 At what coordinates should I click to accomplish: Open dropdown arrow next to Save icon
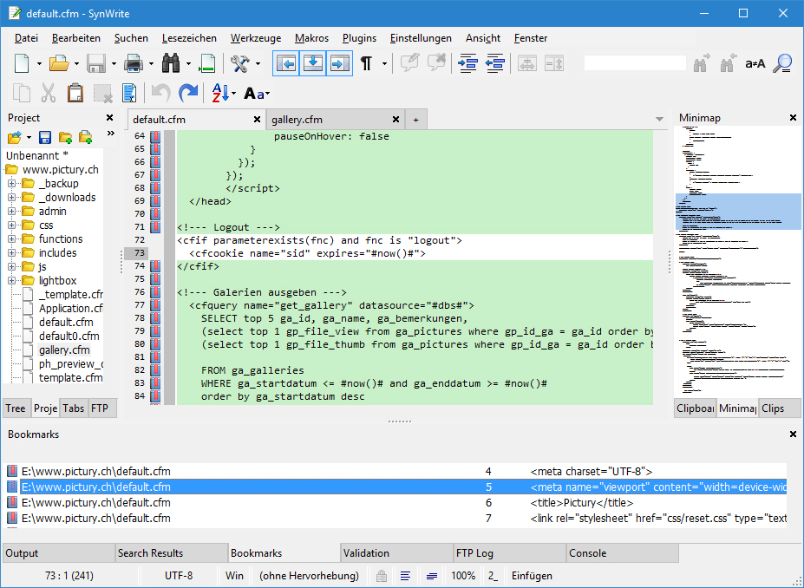click(114, 64)
